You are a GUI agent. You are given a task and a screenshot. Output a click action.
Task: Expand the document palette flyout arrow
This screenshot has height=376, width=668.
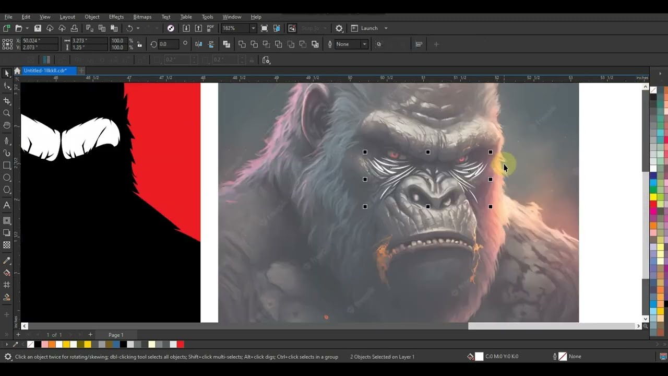[x=7, y=344]
